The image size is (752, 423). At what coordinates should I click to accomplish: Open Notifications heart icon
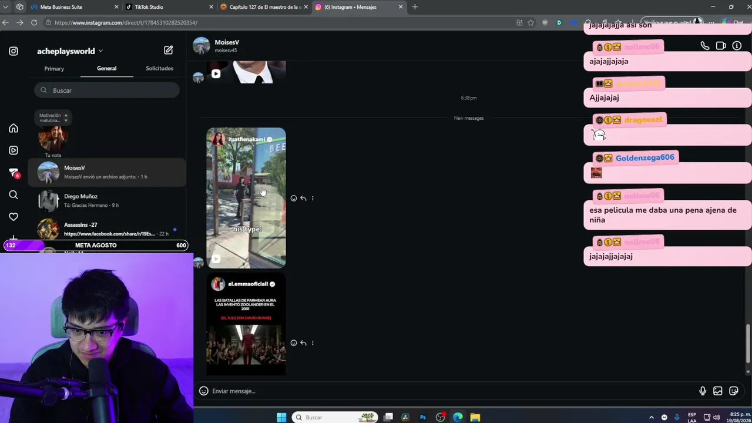tap(14, 217)
